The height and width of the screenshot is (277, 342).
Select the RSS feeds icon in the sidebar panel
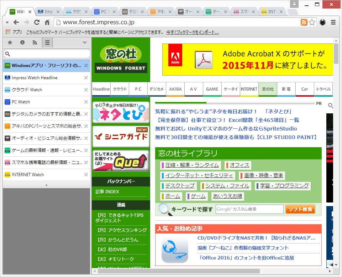pyautogui.click(x=35, y=42)
